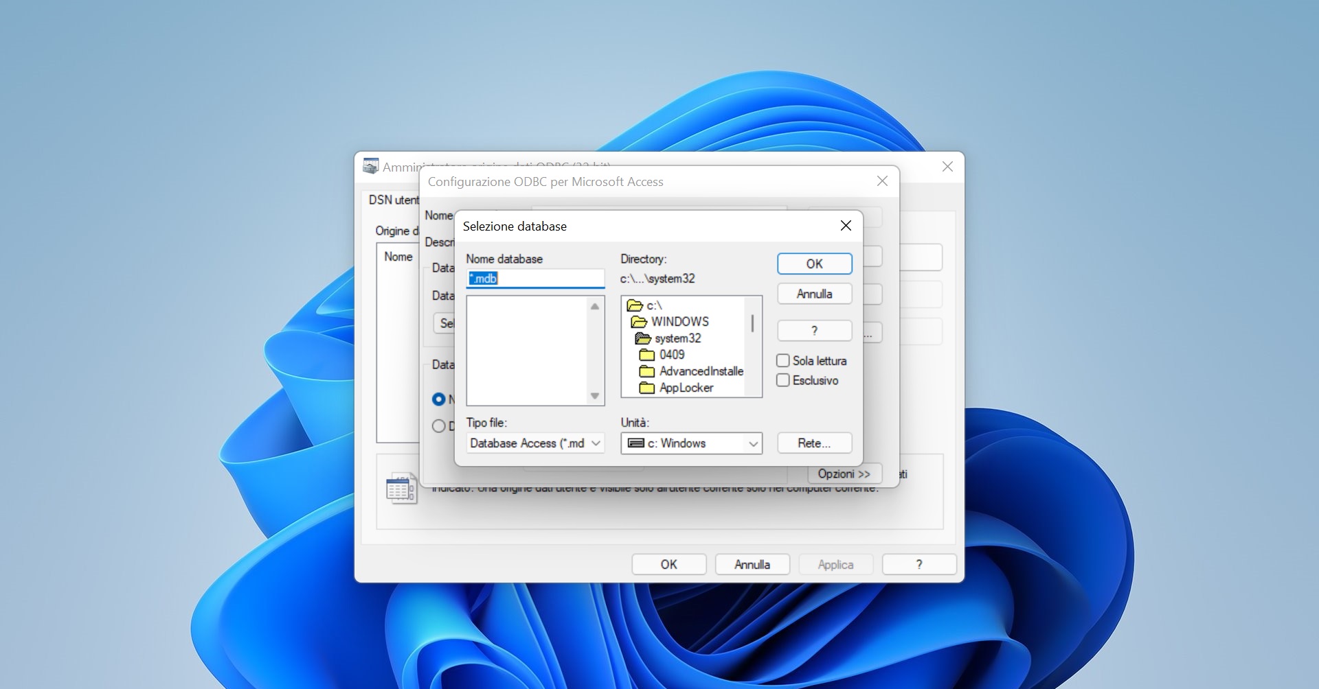Close the Selezione database dialog

click(x=846, y=226)
